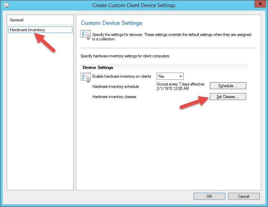The width and height of the screenshot is (268, 207).
Task: Click the window icon in the title bar
Action: coord(6,5)
